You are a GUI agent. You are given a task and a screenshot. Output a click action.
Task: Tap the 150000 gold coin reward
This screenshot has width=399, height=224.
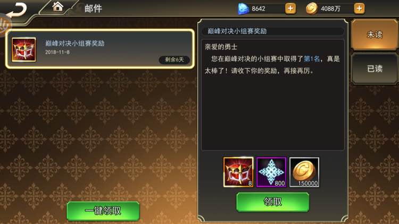(304, 172)
